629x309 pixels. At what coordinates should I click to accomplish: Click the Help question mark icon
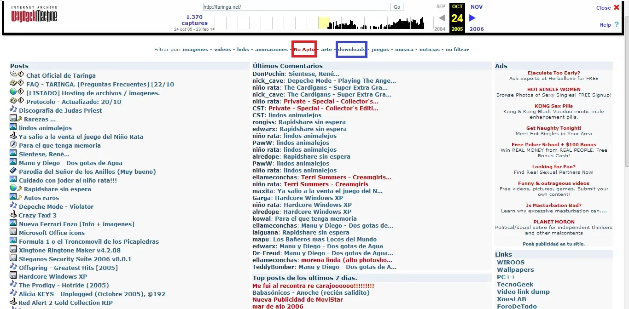617,24
